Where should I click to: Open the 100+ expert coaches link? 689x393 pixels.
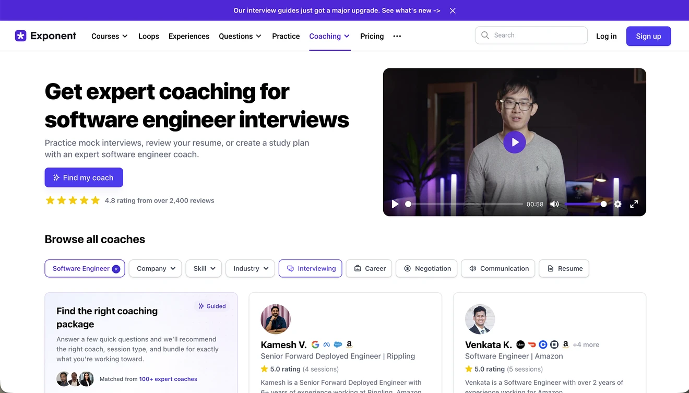pos(168,379)
